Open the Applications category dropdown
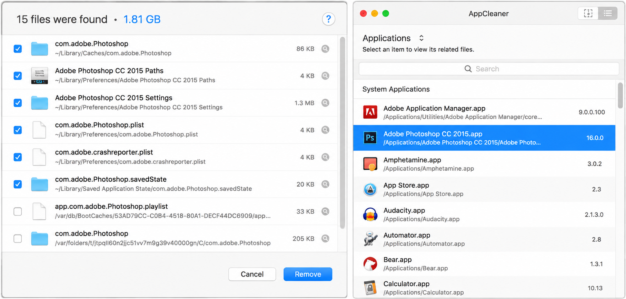 click(393, 38)
